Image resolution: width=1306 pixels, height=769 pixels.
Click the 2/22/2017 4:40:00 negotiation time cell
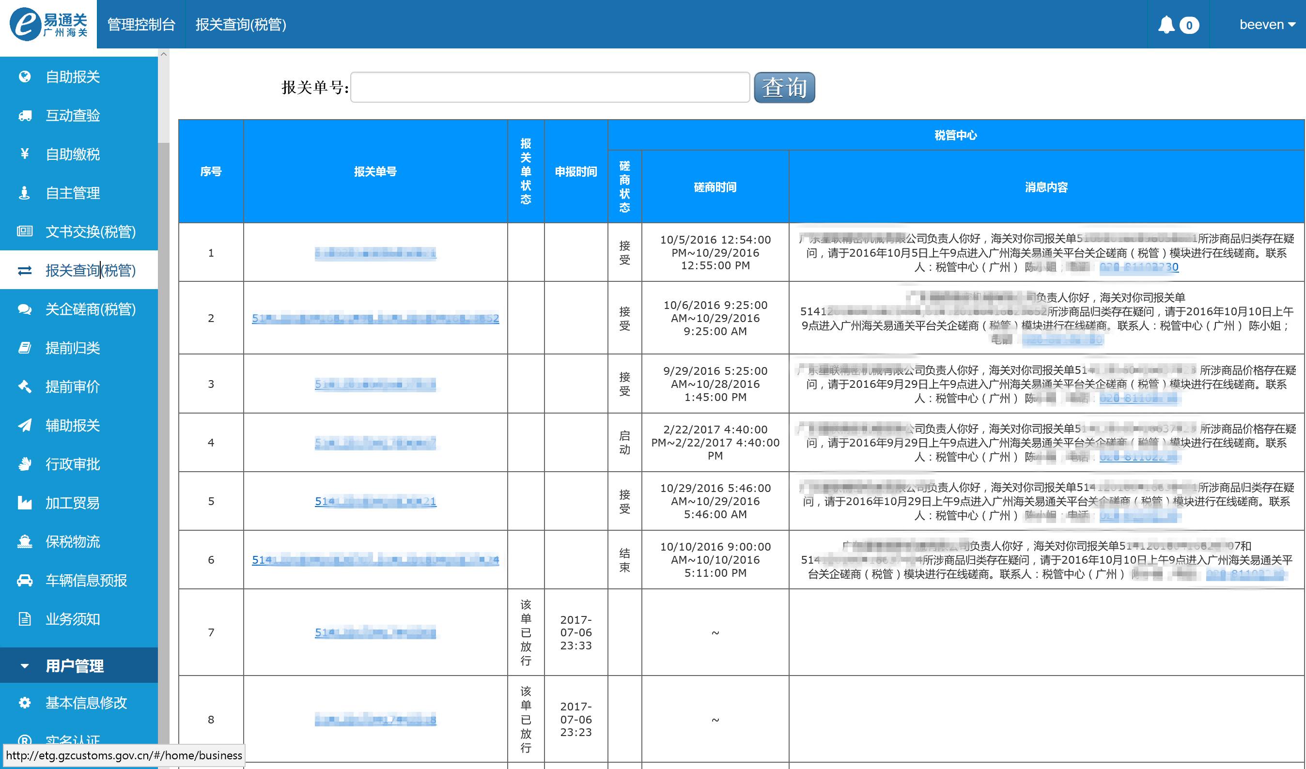coord(715,443)
